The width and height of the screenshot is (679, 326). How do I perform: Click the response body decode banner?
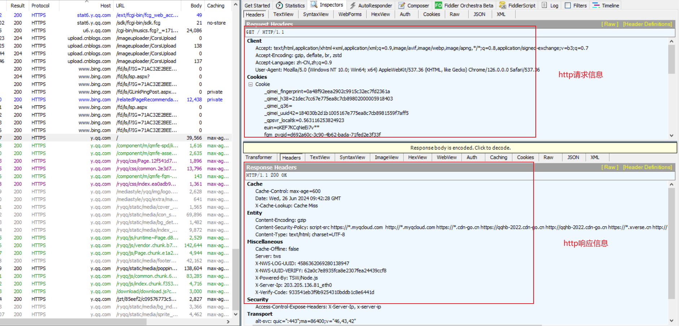(460, 148)
